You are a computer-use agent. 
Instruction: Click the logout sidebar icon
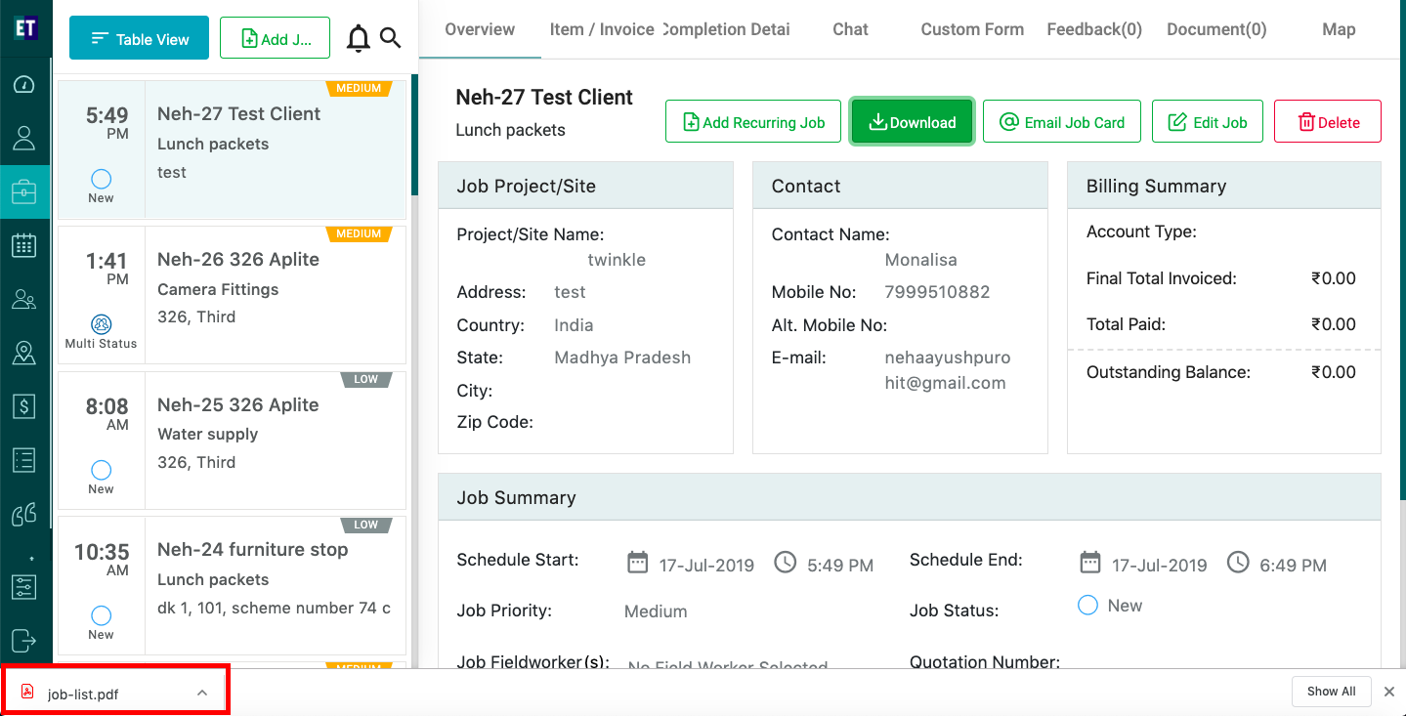[x=24, y=641]
